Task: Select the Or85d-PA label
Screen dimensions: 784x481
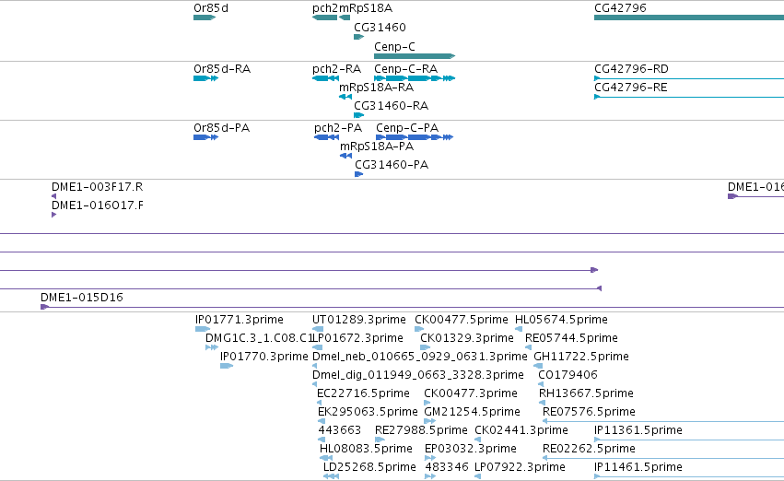Action: point(221,128)
